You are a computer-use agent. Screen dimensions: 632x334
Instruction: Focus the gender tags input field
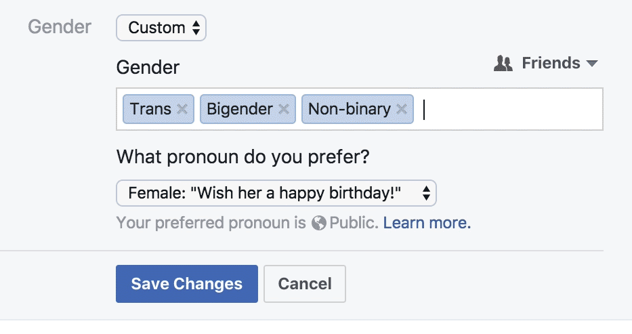tap(508, 109)
